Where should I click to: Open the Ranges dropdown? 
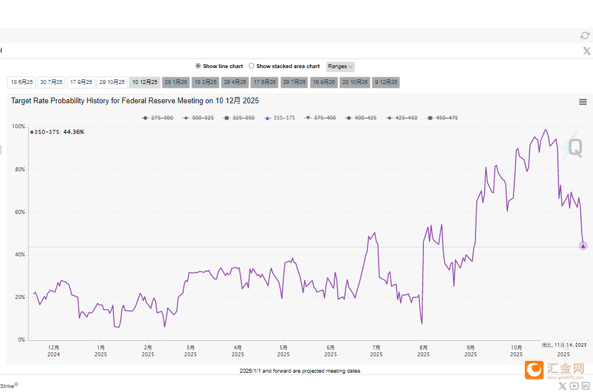(x=340, y=66)
